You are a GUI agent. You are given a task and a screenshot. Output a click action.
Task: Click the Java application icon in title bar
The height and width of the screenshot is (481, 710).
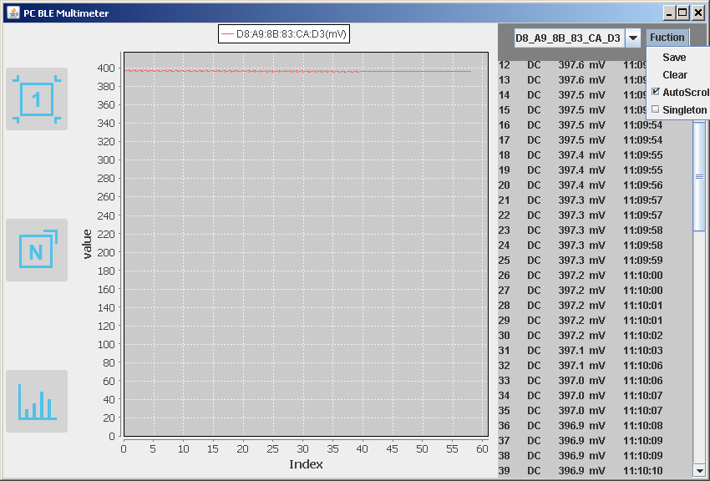point(13,13)
